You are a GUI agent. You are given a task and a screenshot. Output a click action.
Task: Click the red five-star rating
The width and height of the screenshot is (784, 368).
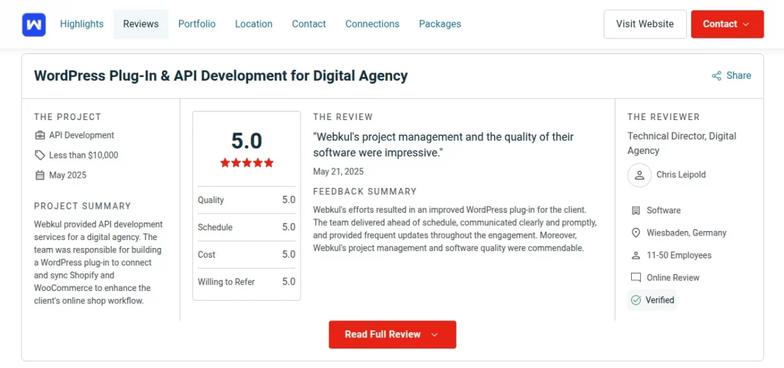(x=247, y=162)
